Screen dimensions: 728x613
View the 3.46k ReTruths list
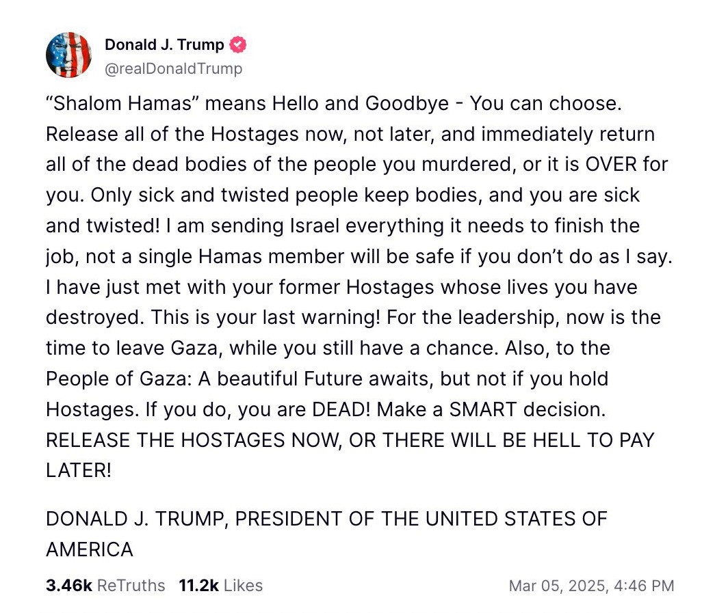point(105,586)
